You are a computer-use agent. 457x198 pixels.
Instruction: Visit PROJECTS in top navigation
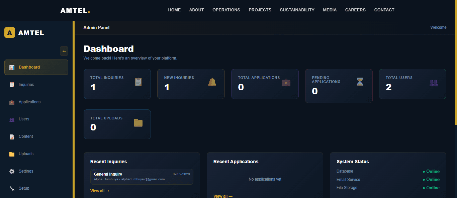(260, 10)
